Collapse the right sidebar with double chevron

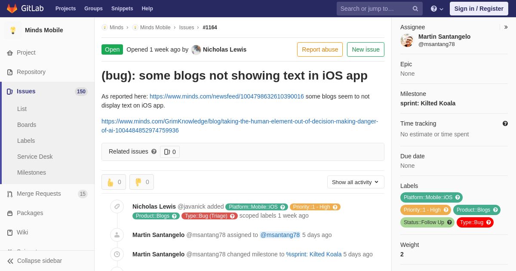tap(506, 27)
